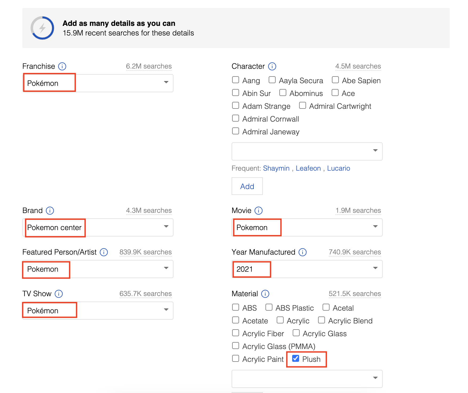Screen dimensions: 468x393
Task: Check the Acrylic Paint checkbox
Action: click(236, 358)
